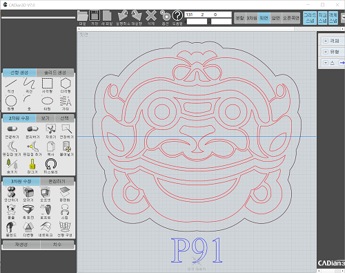Viewport: 345px width, 273px height.
Task: Expand the 객체 section in right panel
Action: click(x=326, y=41)
